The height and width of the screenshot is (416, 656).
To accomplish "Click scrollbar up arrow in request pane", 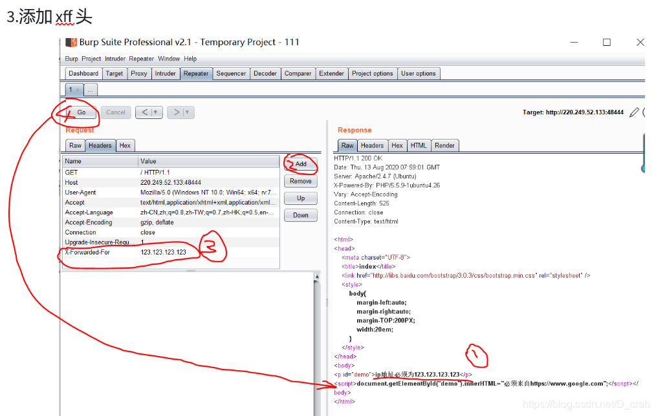I will coord(317,276).
